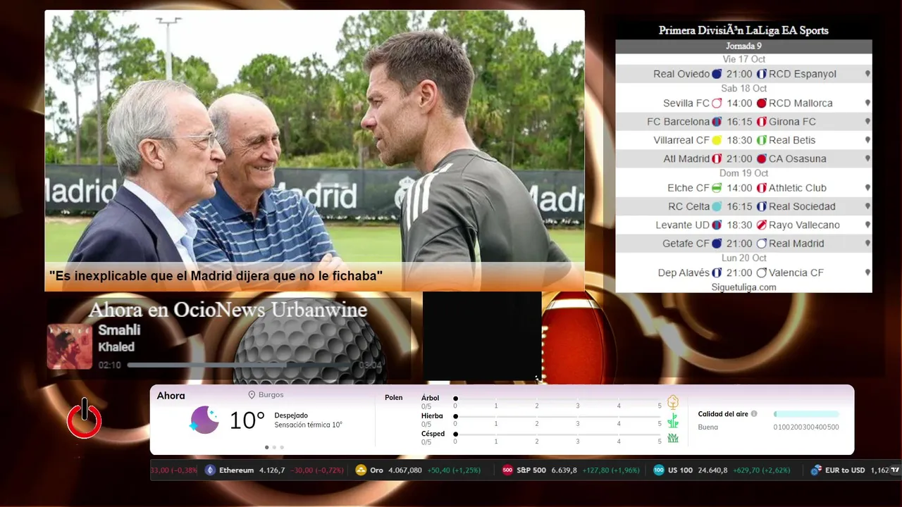Click "Primera División LaLiga EA Sports" title
This screenshot has height=507, width=902.
(743, 30)
